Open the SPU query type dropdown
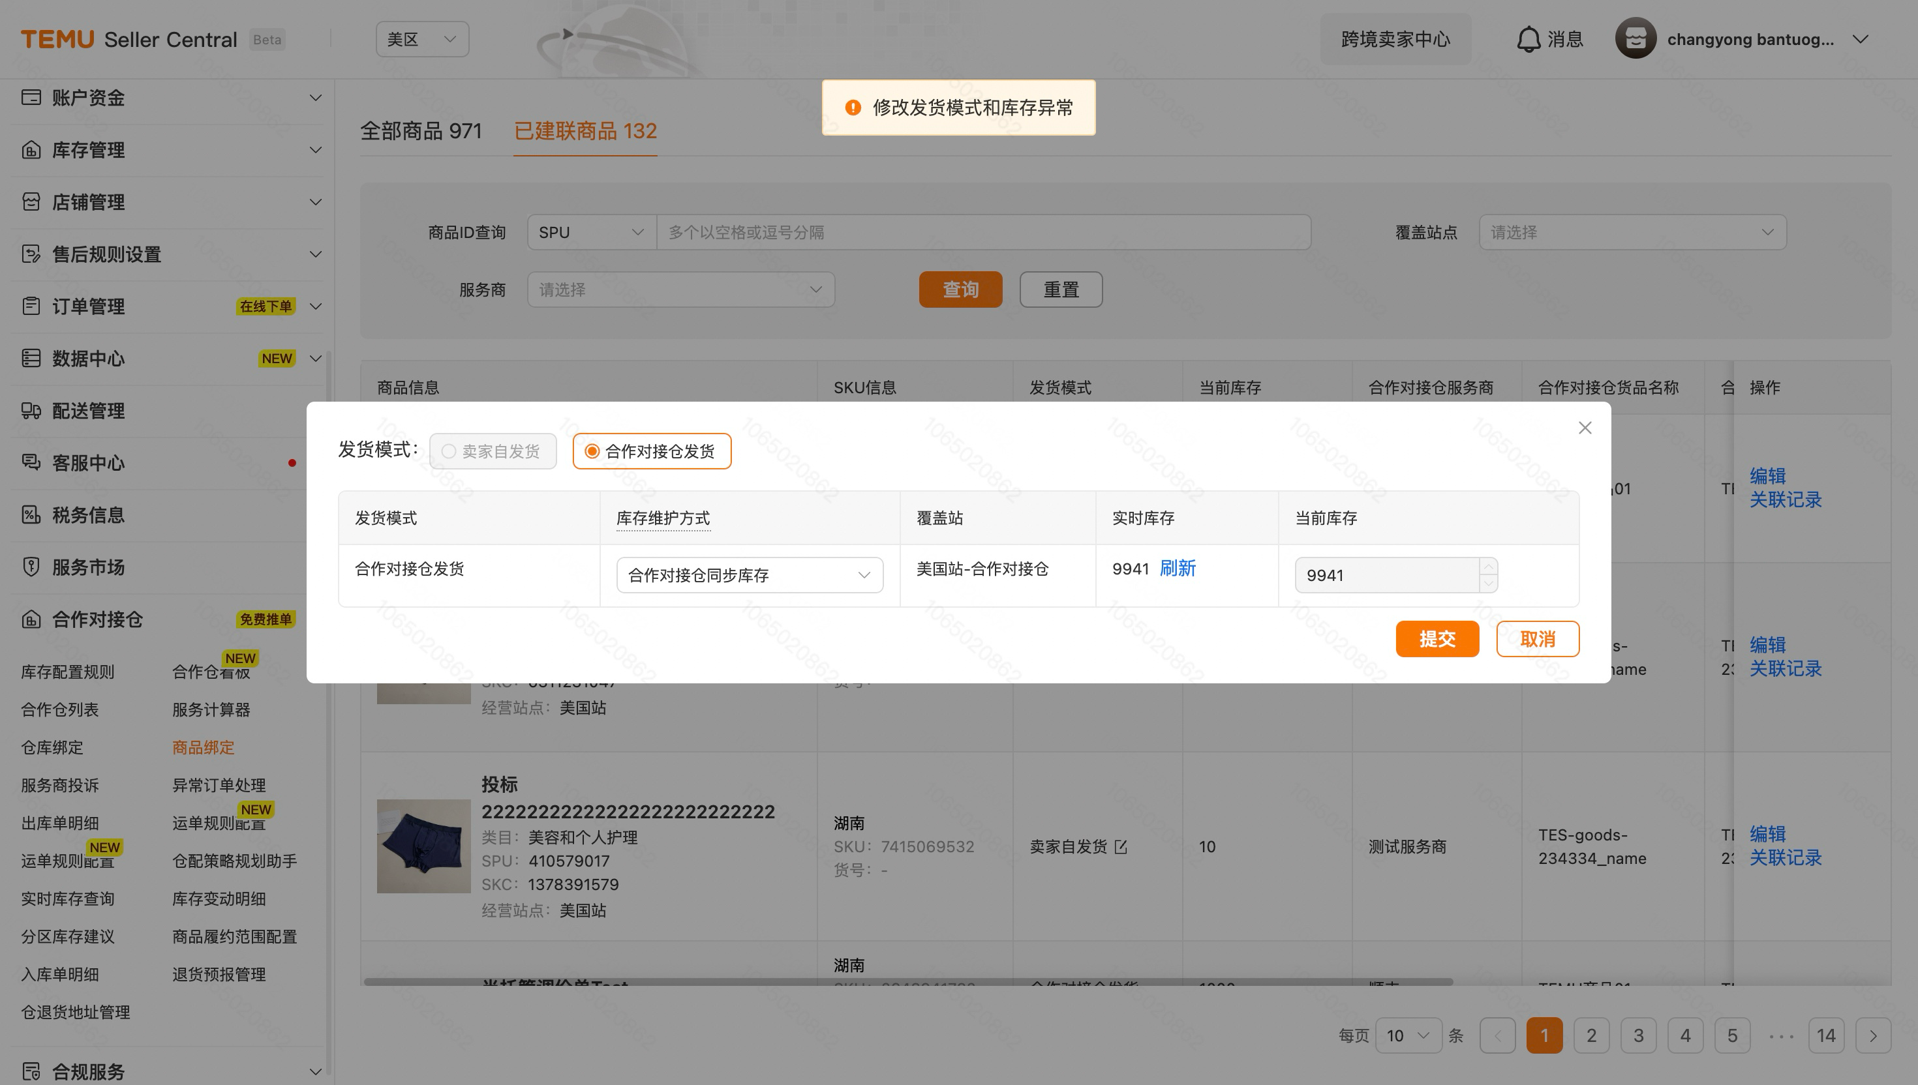This screenshot has width=1918, height=1085. [590, 231]
